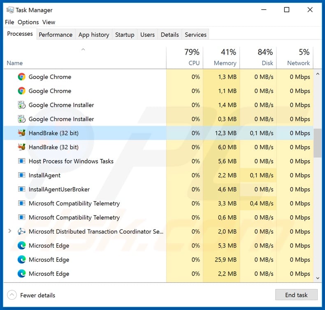Select the Processes tab
Viewport: 325px width, 310px height.
[20, 34]
